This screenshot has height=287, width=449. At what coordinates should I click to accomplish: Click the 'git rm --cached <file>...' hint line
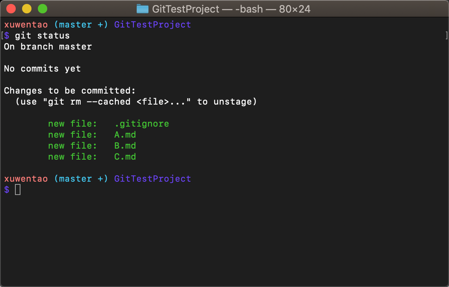coord(136,102)
